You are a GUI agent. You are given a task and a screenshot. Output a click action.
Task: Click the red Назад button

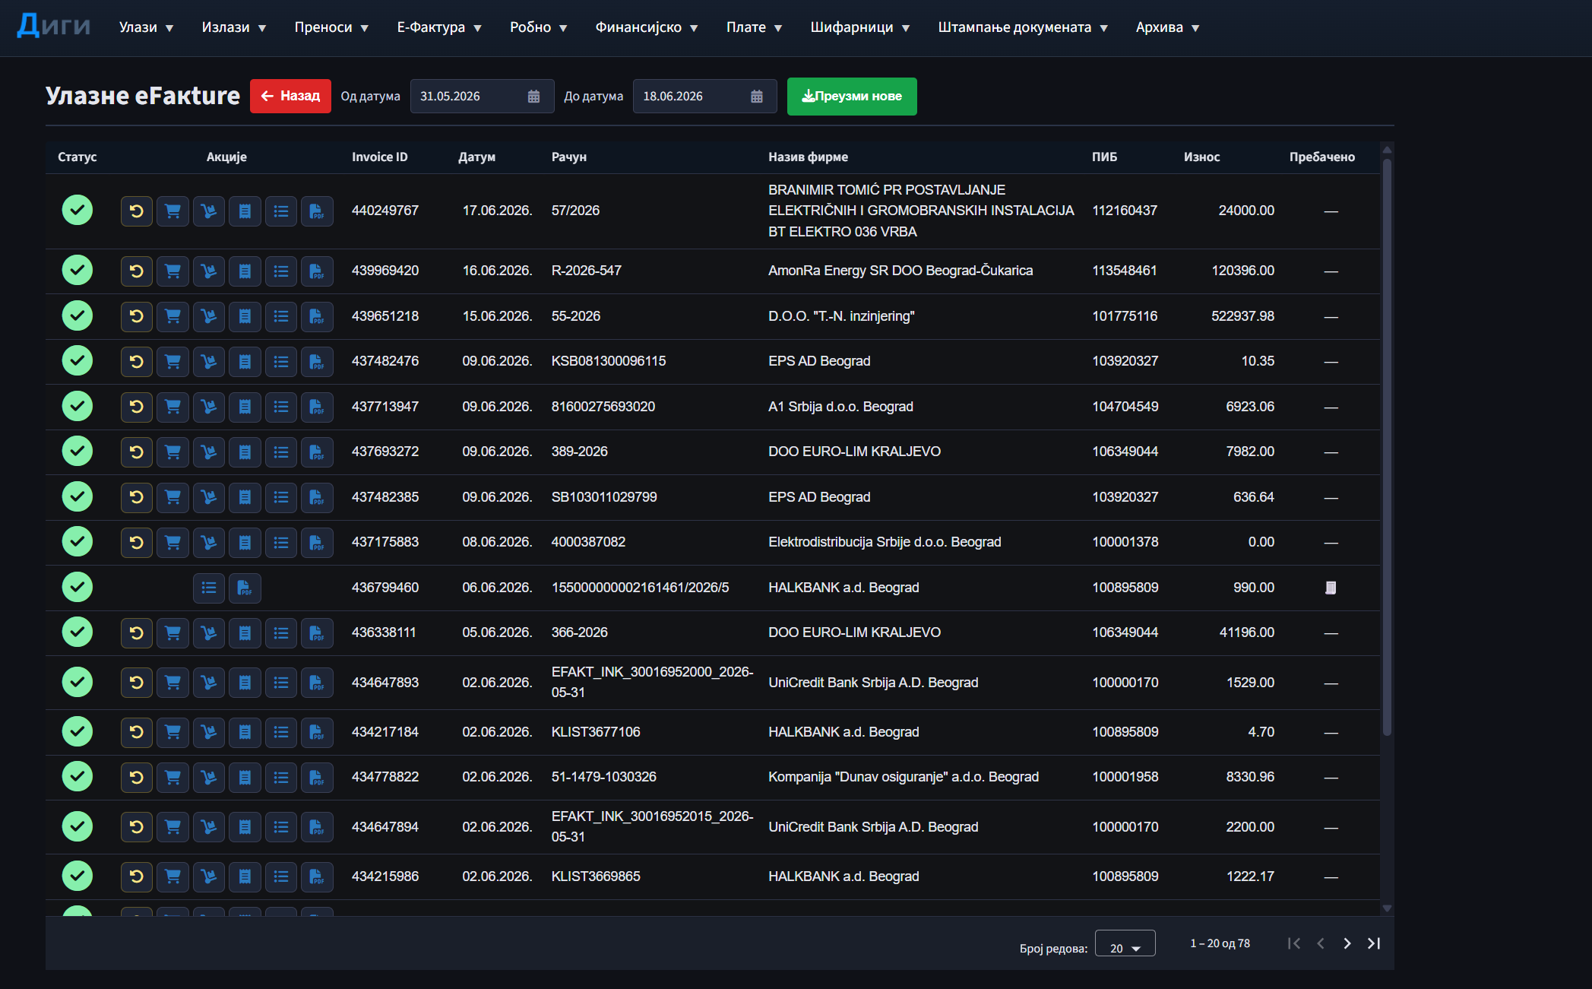click(290, 96)
